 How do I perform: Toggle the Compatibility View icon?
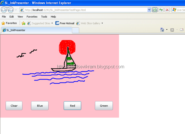[x=155, y=10]
